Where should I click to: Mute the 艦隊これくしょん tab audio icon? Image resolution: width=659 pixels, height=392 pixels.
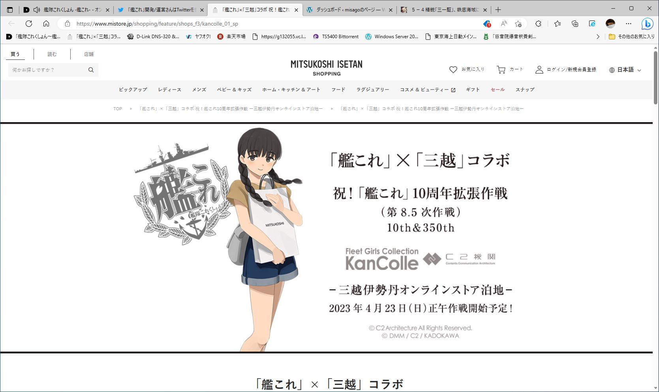click(37, 10)
